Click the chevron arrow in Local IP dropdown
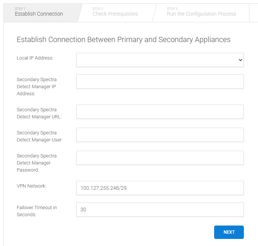The width and height of the screenshot is (258, 246). click(x=241, y=60)
